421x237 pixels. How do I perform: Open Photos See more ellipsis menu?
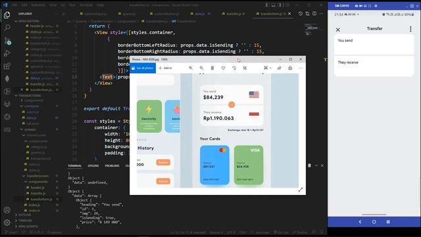pyautogui.click(x=301, y=68)
